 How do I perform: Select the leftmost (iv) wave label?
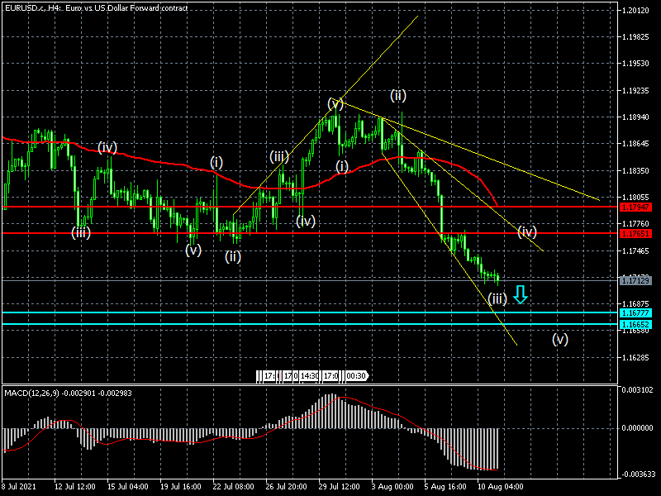[x=107, y=147]
